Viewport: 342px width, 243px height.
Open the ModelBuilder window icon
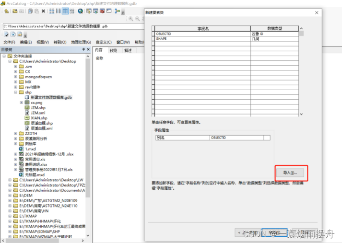click(118, 11)
